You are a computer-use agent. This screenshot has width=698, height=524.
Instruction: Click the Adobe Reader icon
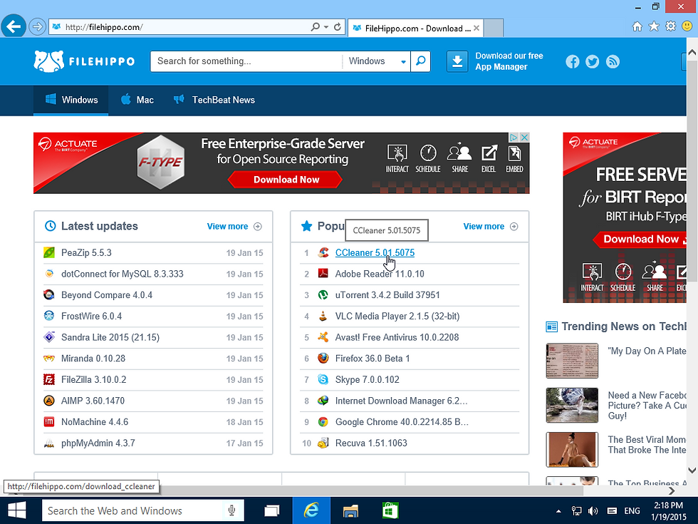coord(323,274)
